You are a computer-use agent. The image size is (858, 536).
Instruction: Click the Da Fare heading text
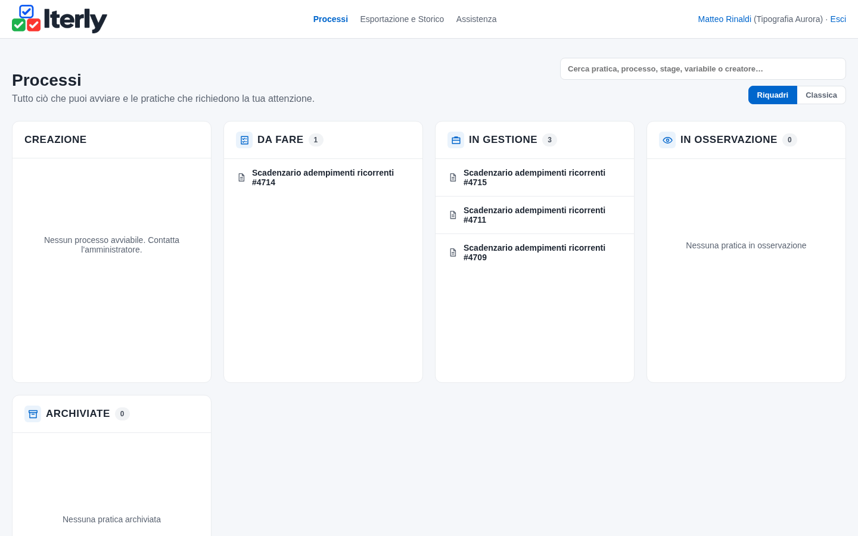280,140
